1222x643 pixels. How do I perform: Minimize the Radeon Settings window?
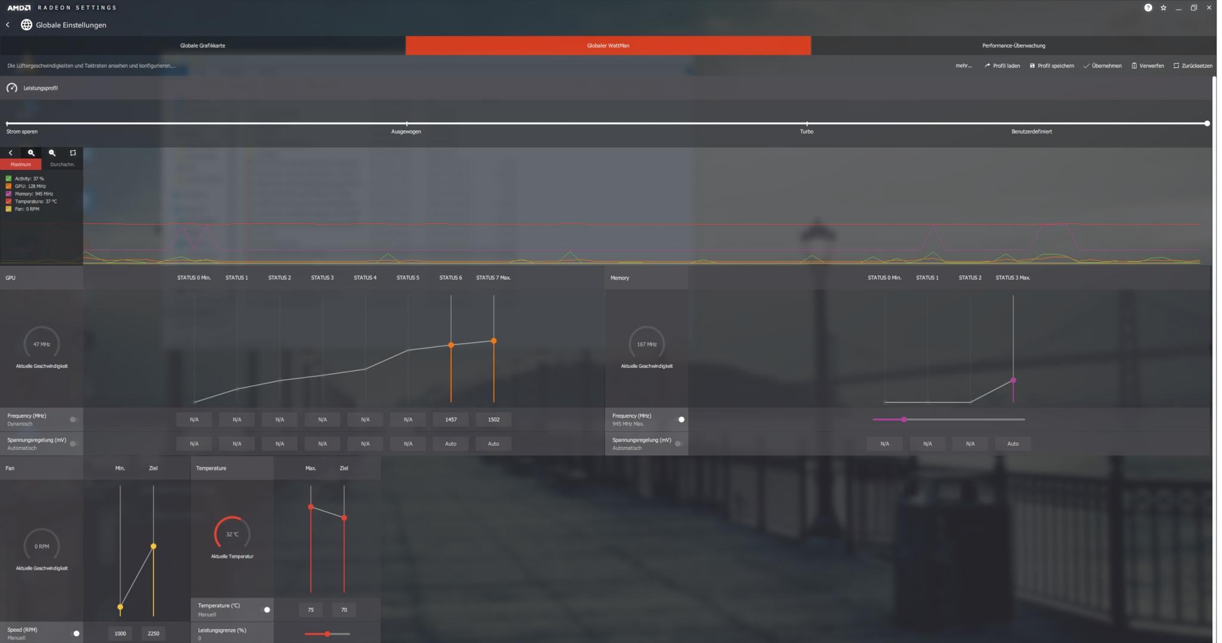pyautogui.click(x=1178, y=8)
